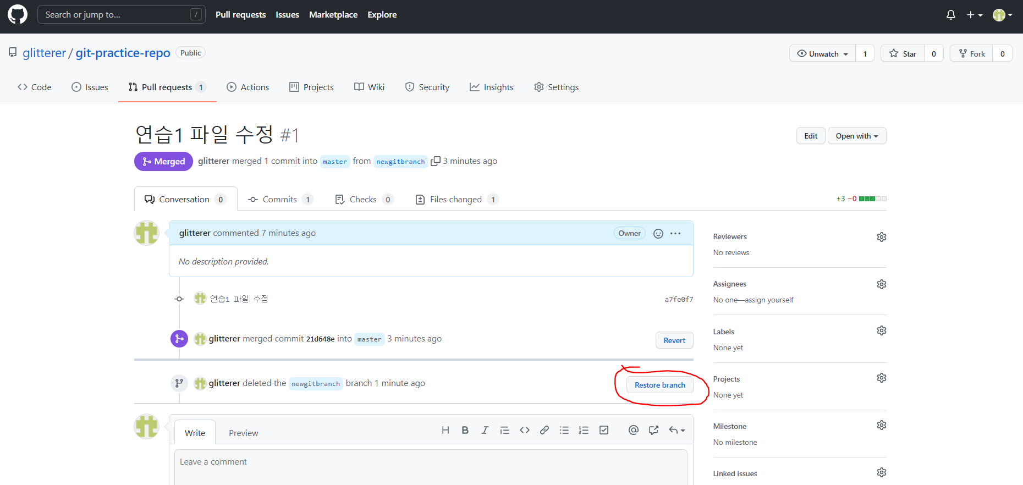Viewport: 1023px width, 485px height.
Task: Insert a link in comment
Action: click(544, 430)
